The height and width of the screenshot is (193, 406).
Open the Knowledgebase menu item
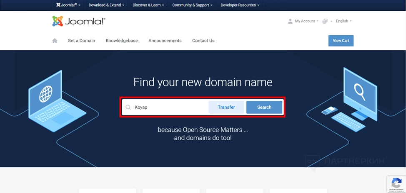coord(122,41)
